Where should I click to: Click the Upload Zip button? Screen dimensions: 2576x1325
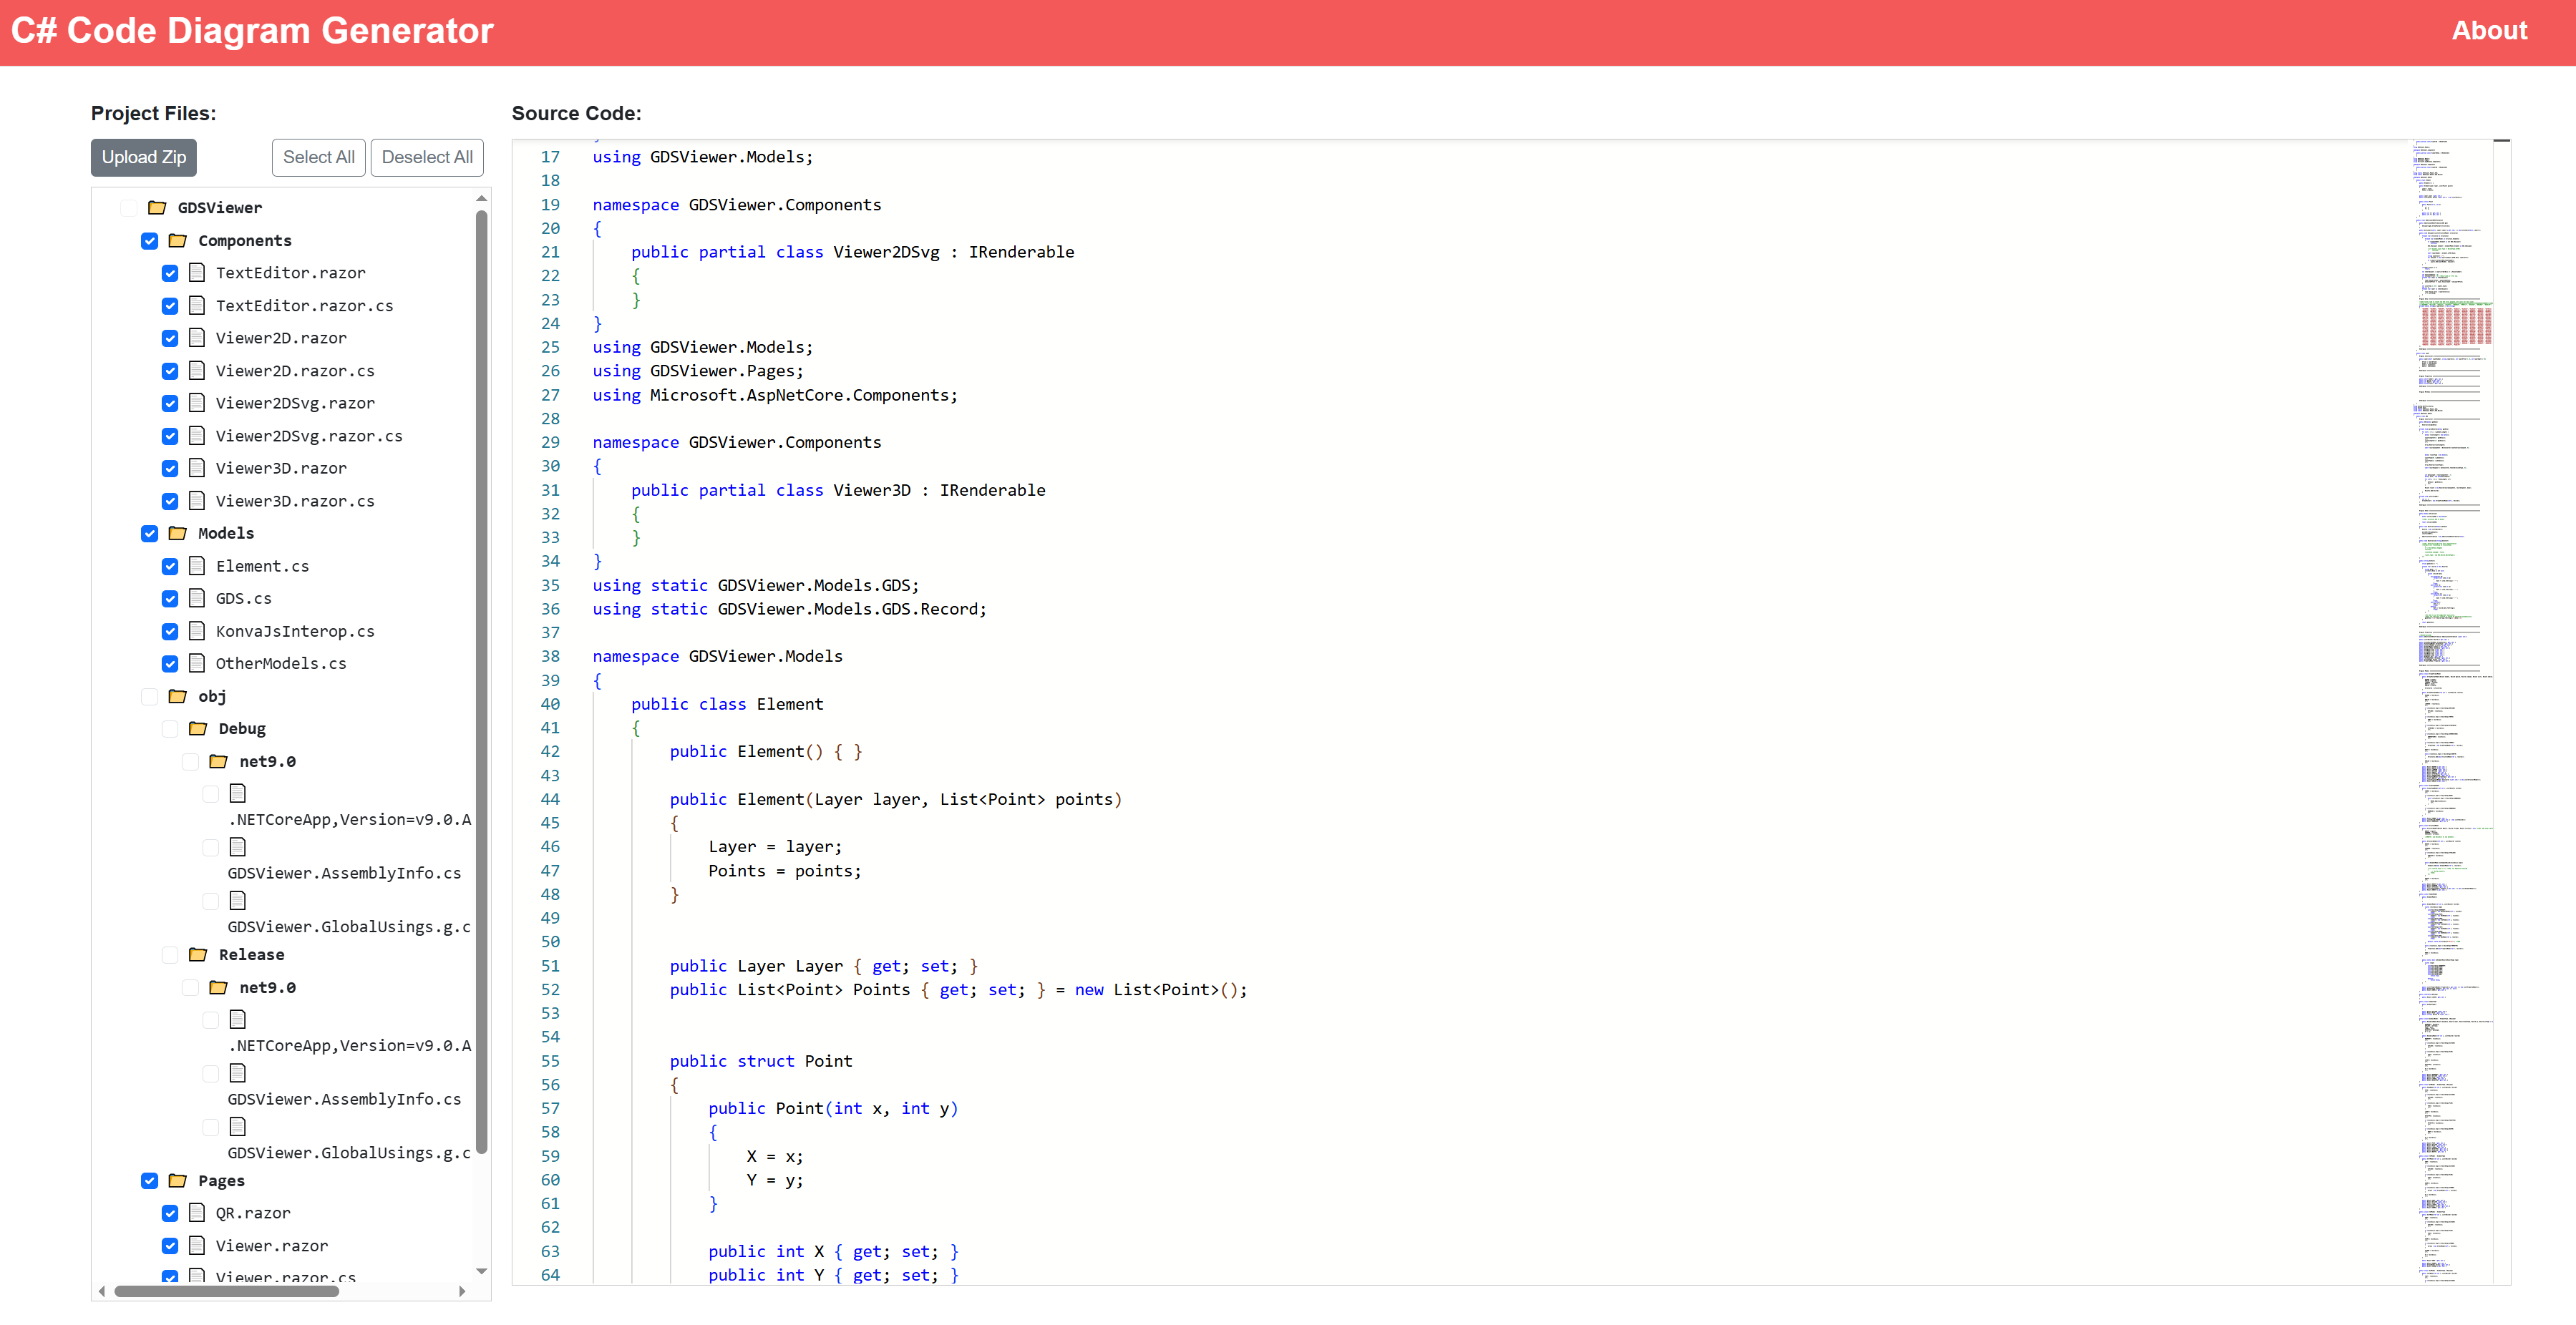click(x=144, y=158)
